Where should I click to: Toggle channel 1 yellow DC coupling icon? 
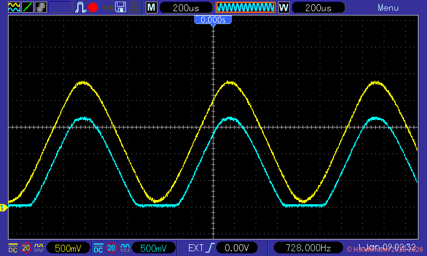(13, 248)
